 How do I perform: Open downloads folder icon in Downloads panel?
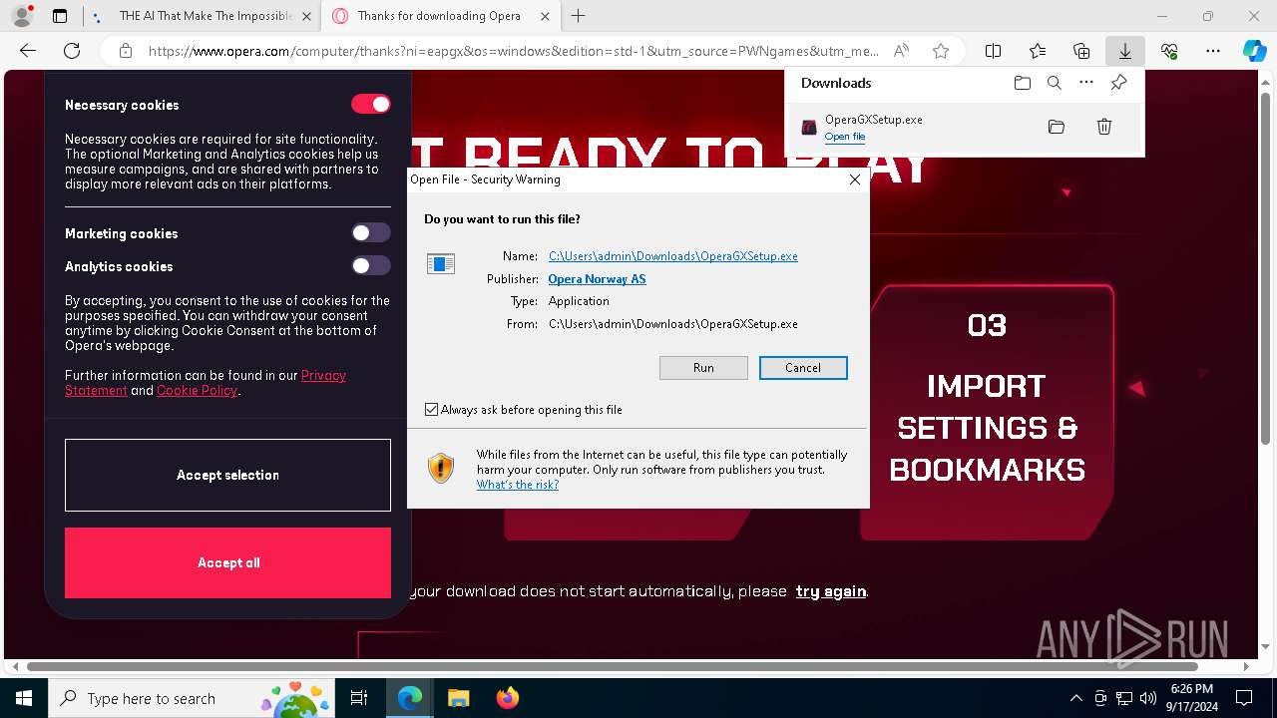(x=1022, y=83)
